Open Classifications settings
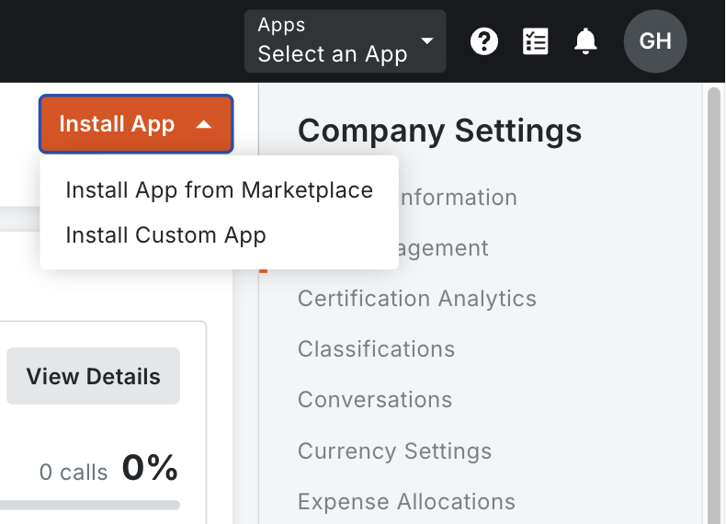This screenshot has width=726, height=524. coord(377,348)
